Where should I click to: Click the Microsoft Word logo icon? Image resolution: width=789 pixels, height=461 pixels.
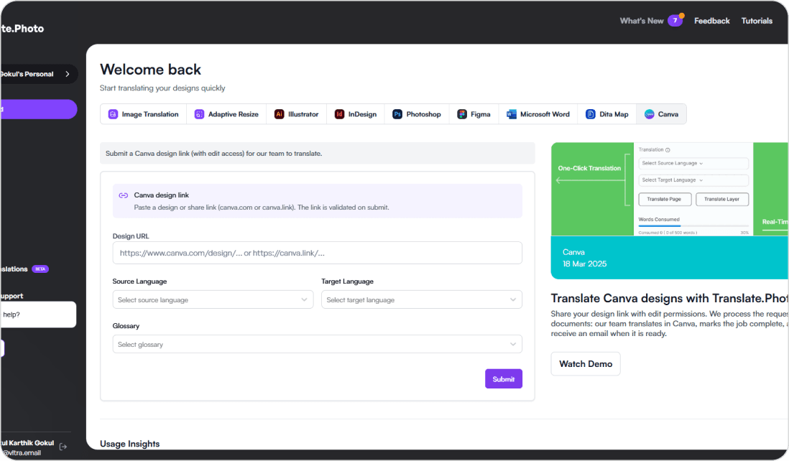tap(511, 114)
